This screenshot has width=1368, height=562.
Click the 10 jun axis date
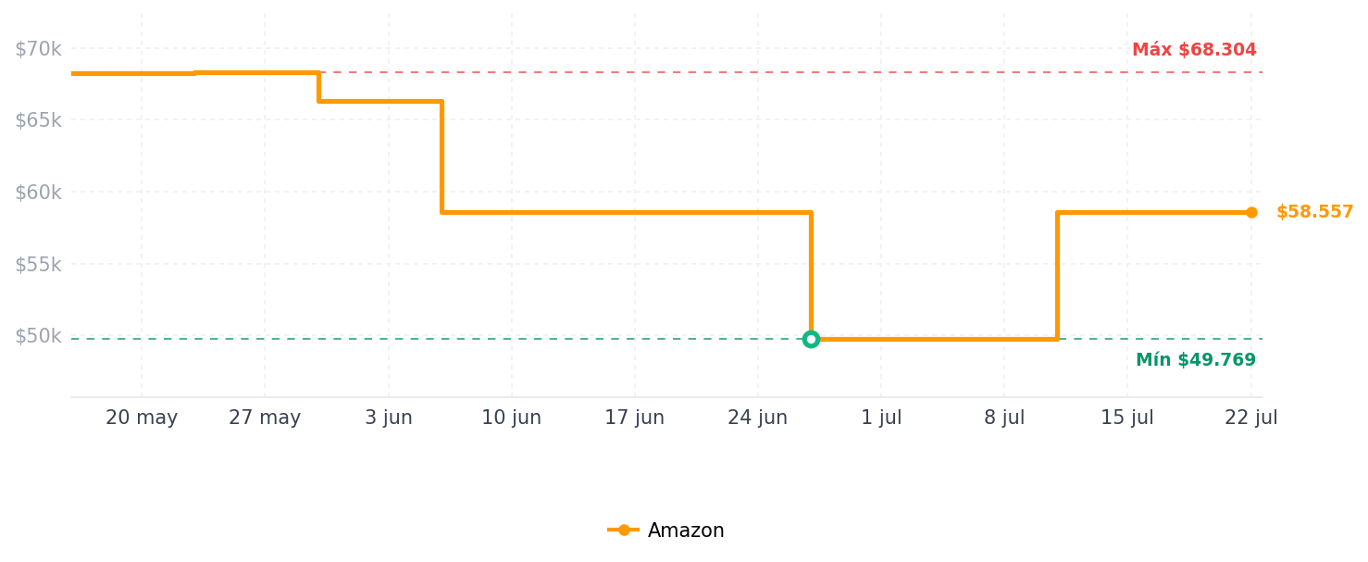pos(511,418)
